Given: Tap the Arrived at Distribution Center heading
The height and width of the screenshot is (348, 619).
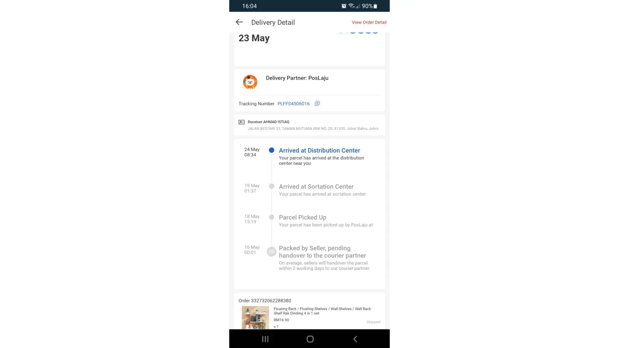Looking at the screenshot, I should click(x=319, y=150).
